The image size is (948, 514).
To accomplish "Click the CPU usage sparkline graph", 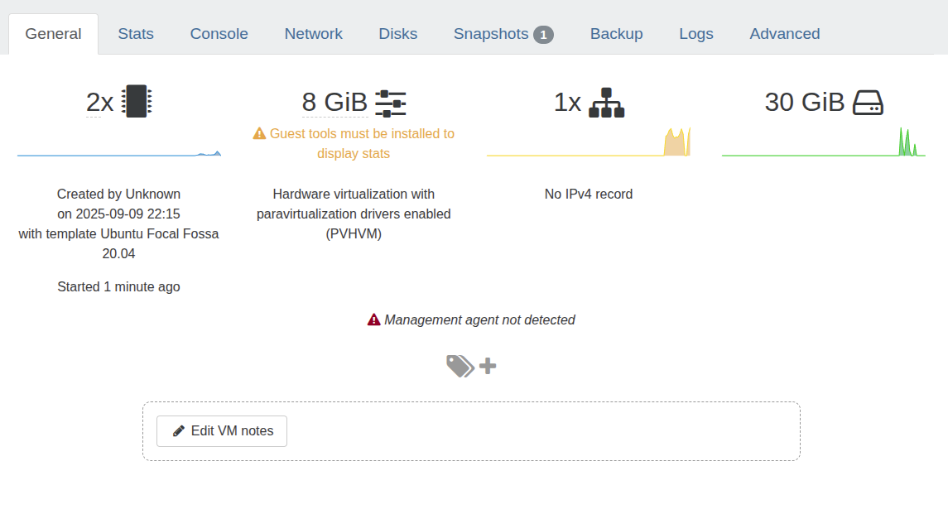I will 119,149.
